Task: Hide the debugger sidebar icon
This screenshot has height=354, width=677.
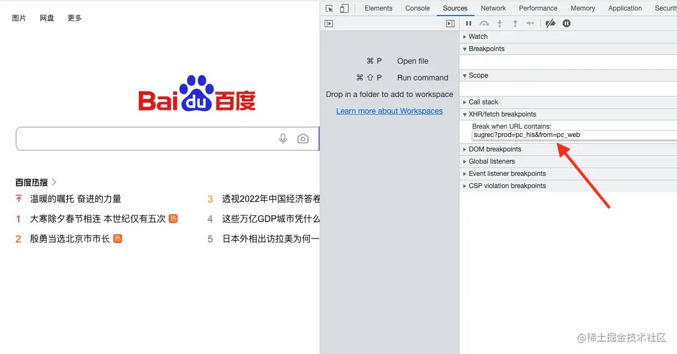Action: click(450, 23)
